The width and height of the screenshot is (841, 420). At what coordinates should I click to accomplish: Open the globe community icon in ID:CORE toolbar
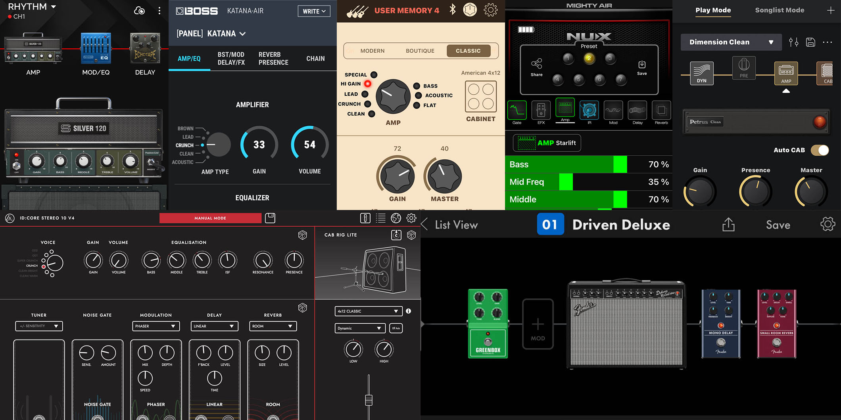pyautogui.click(x=396, y=218)
